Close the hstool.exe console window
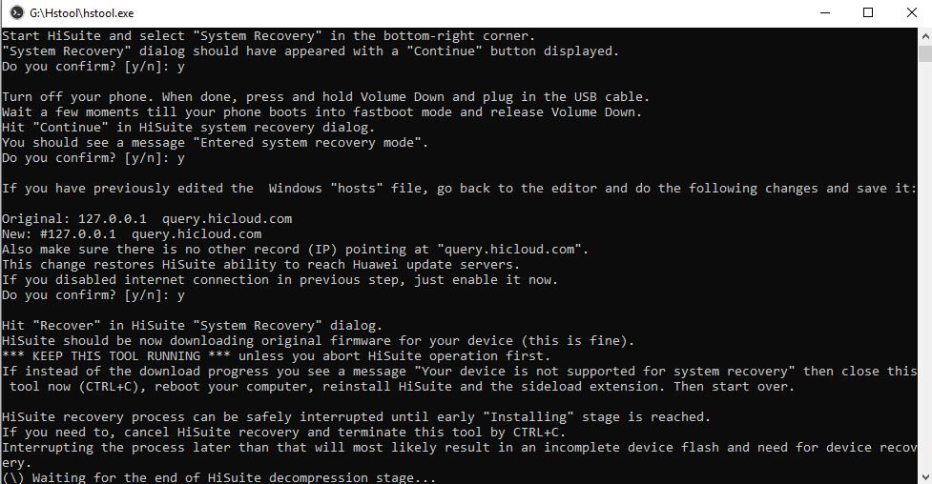Screen dimensions: 932x484 [911, 12]
